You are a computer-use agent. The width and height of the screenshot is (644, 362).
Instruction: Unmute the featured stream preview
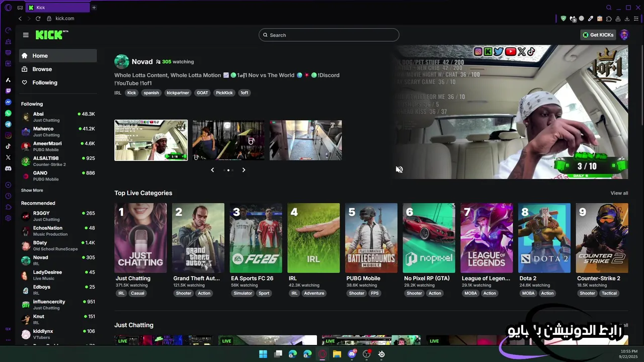point(399,169)
